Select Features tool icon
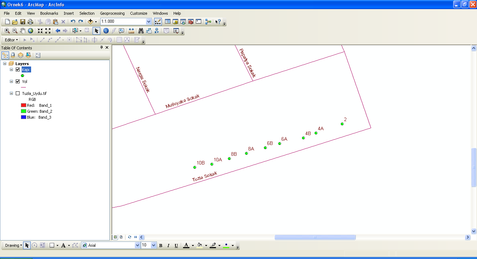 click(x=75, y=31)
